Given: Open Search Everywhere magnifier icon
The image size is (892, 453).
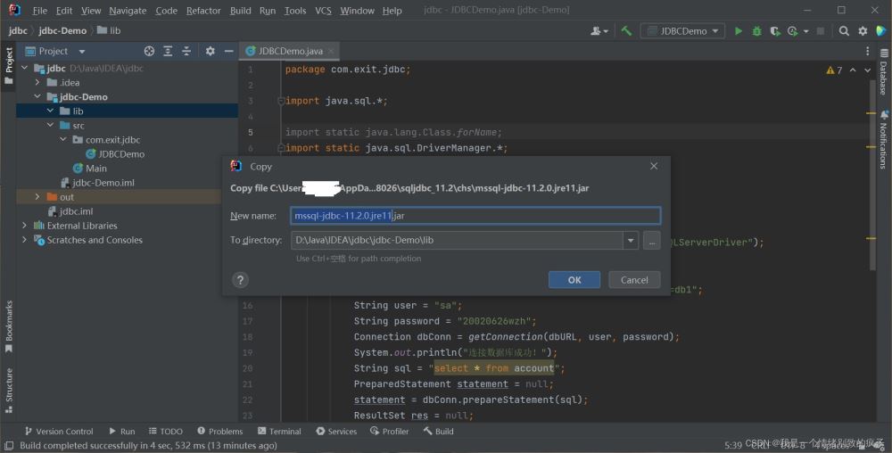Looking at the screenshot, I should (844, 31).
